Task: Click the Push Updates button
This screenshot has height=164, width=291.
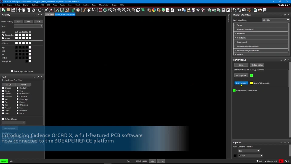Action: 241,76
